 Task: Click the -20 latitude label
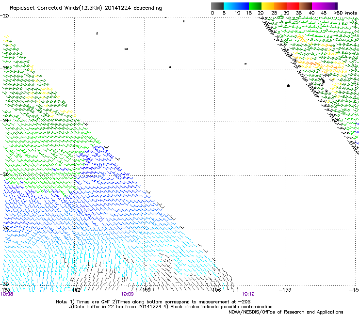(x=4, y=16)
